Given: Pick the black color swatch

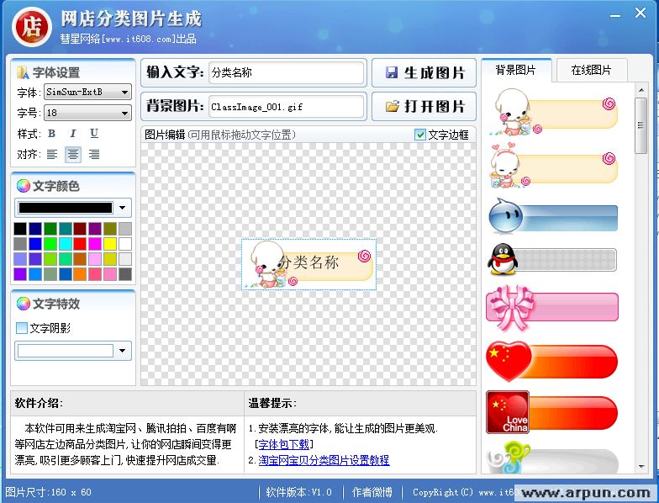Looking at the screenshot, I should (x=20, y=229).
